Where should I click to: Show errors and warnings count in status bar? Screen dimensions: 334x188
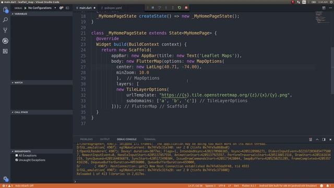(7, 186)
